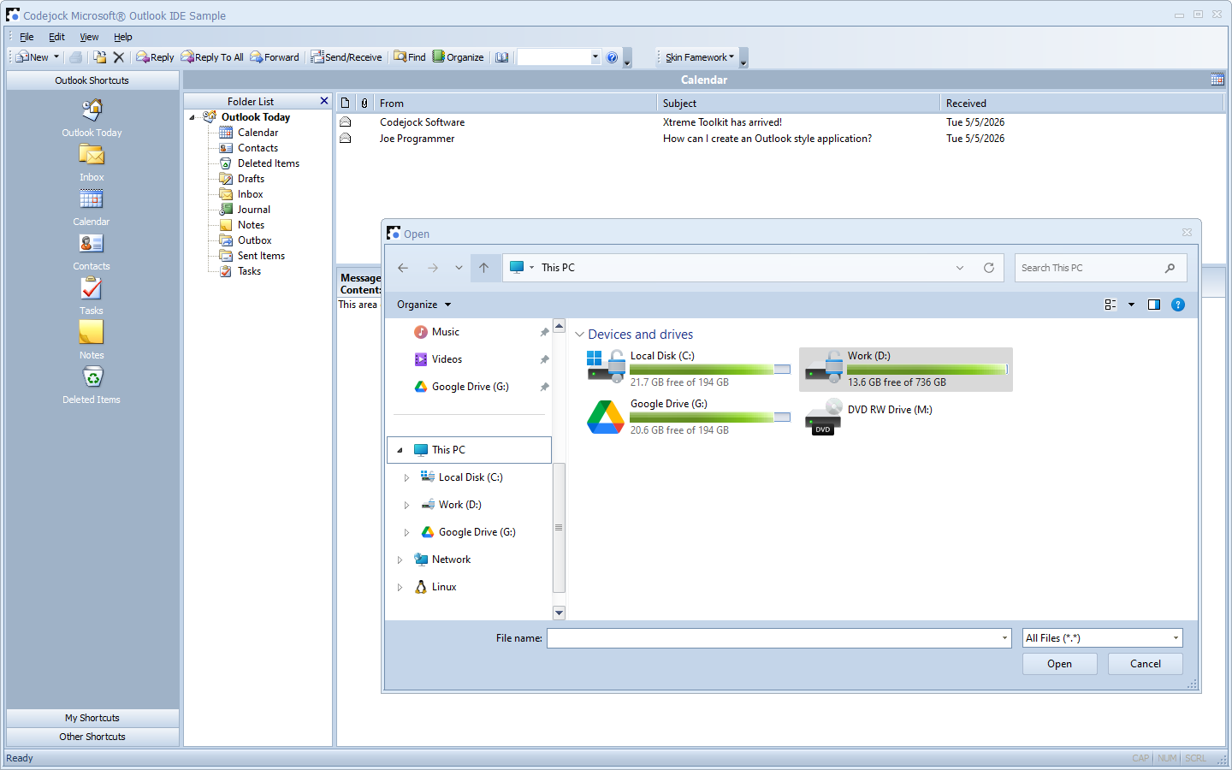Refresh the This PC location
1232x770 pixels.
[989, 268]
